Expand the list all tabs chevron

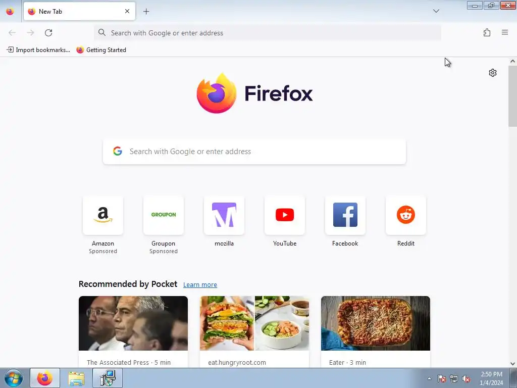pos(436,11)
